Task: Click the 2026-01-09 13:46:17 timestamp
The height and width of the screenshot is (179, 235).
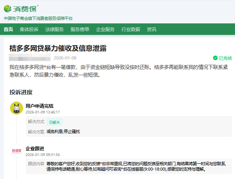Action: tap(43, 112)
